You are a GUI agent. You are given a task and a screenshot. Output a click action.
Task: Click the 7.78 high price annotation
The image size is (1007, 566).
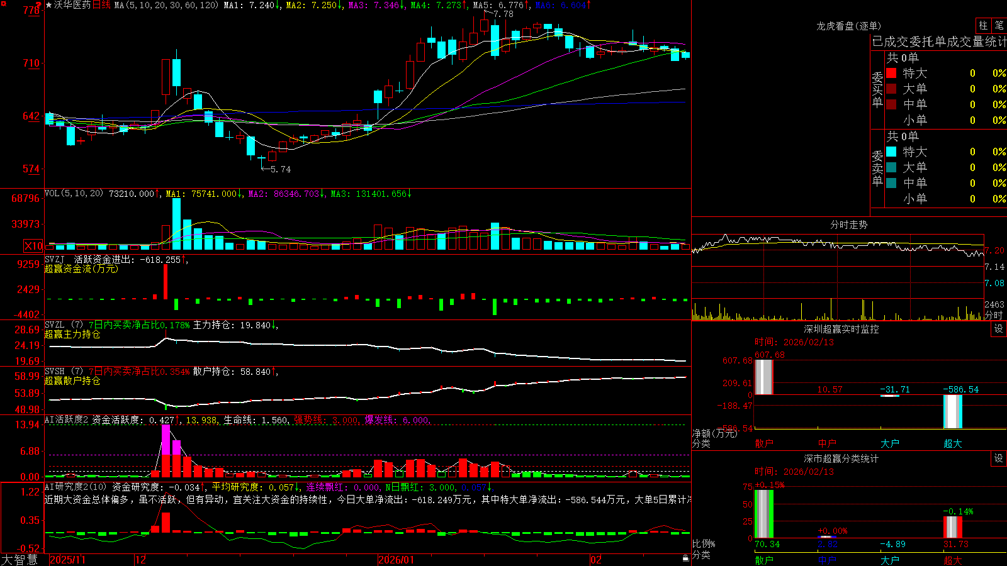503,14
